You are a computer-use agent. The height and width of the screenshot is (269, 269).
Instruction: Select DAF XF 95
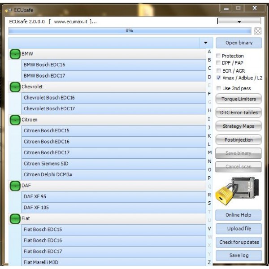[x=114, y=197]
